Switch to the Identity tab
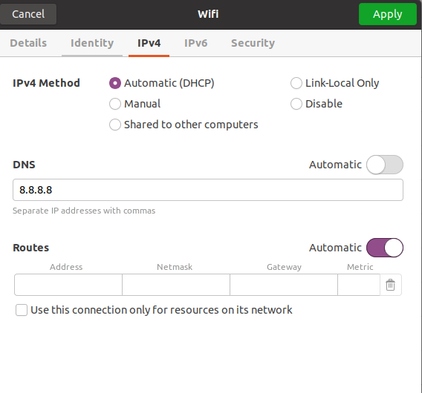Viewport: 422px width, 393px height. click(x=92, y=43)
